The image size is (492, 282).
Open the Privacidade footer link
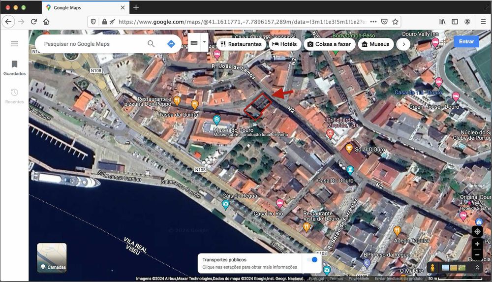coord(359,279)
